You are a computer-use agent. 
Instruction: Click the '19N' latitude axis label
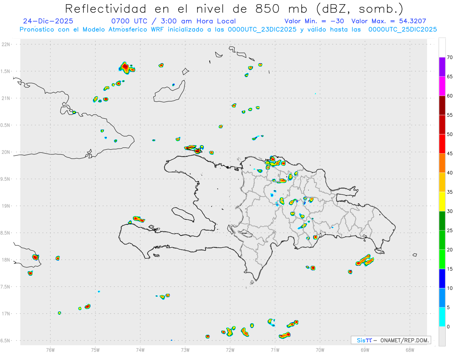(x=7, y=206)
